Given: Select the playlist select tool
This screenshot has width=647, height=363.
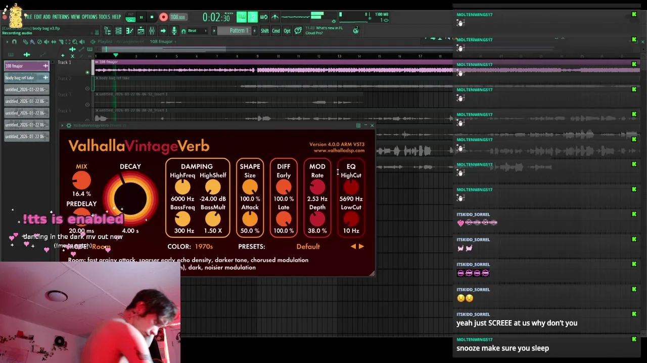Looking at the screenshot, I should click(x=68, y=42).
